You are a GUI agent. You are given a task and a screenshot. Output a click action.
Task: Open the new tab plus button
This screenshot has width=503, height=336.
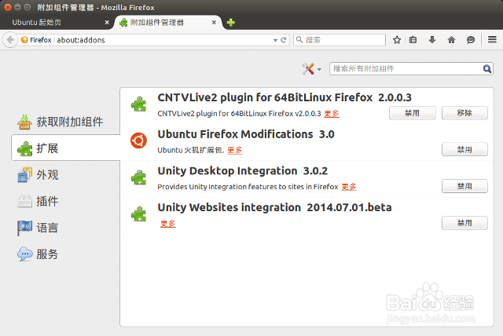[x=230, y=23]
